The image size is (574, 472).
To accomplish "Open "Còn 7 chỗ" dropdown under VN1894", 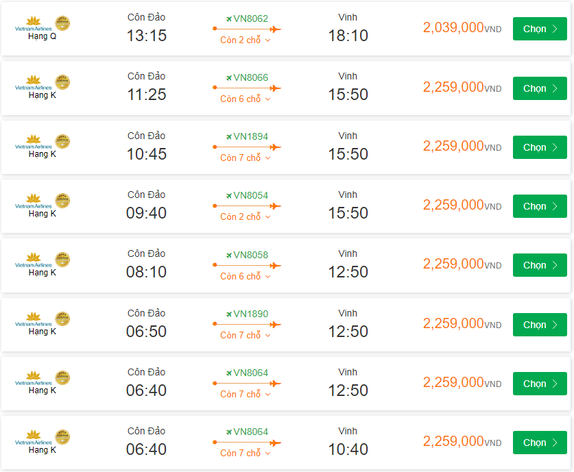I will [246, 158].
